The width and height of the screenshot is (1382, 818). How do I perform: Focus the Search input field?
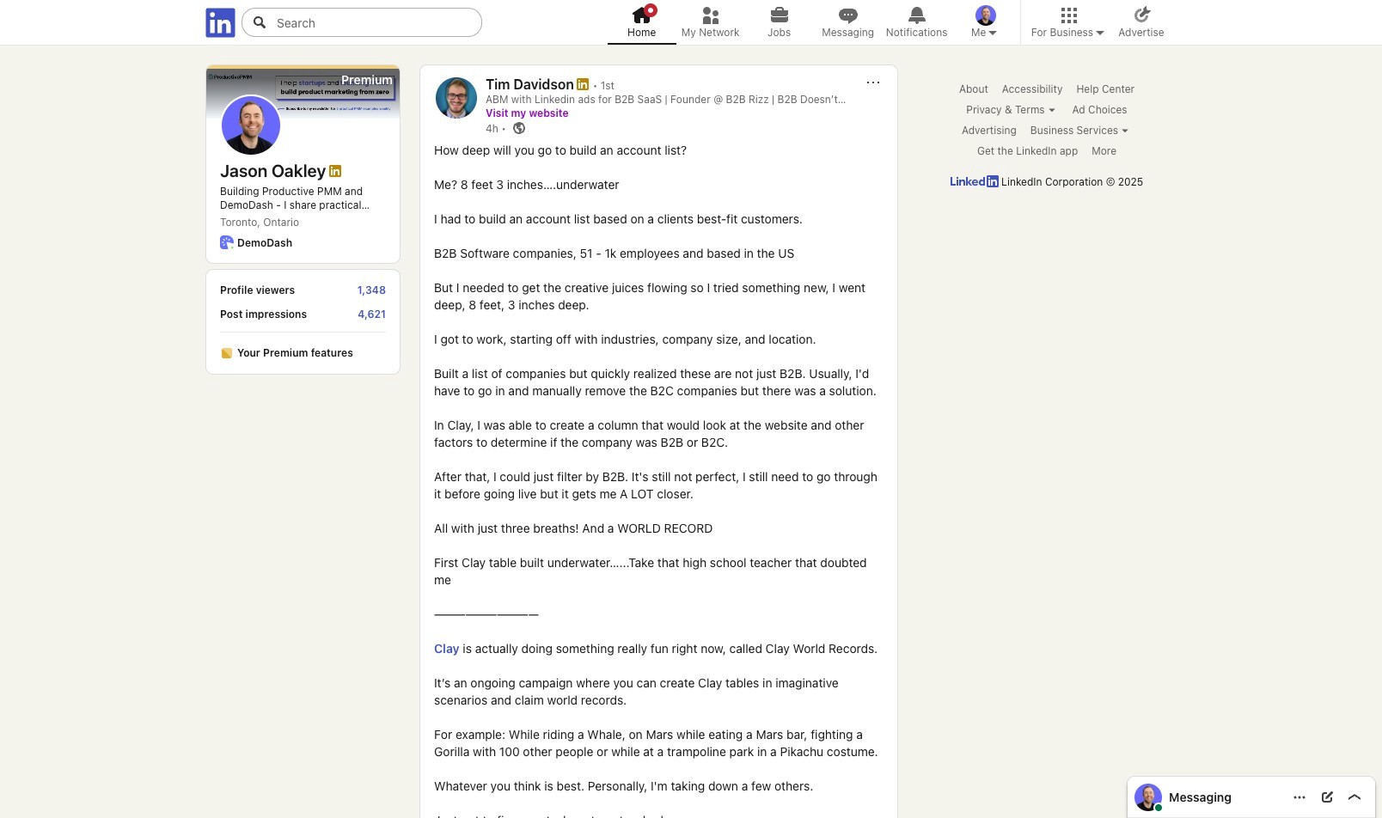pyautogui.click(x=362, y=22)
